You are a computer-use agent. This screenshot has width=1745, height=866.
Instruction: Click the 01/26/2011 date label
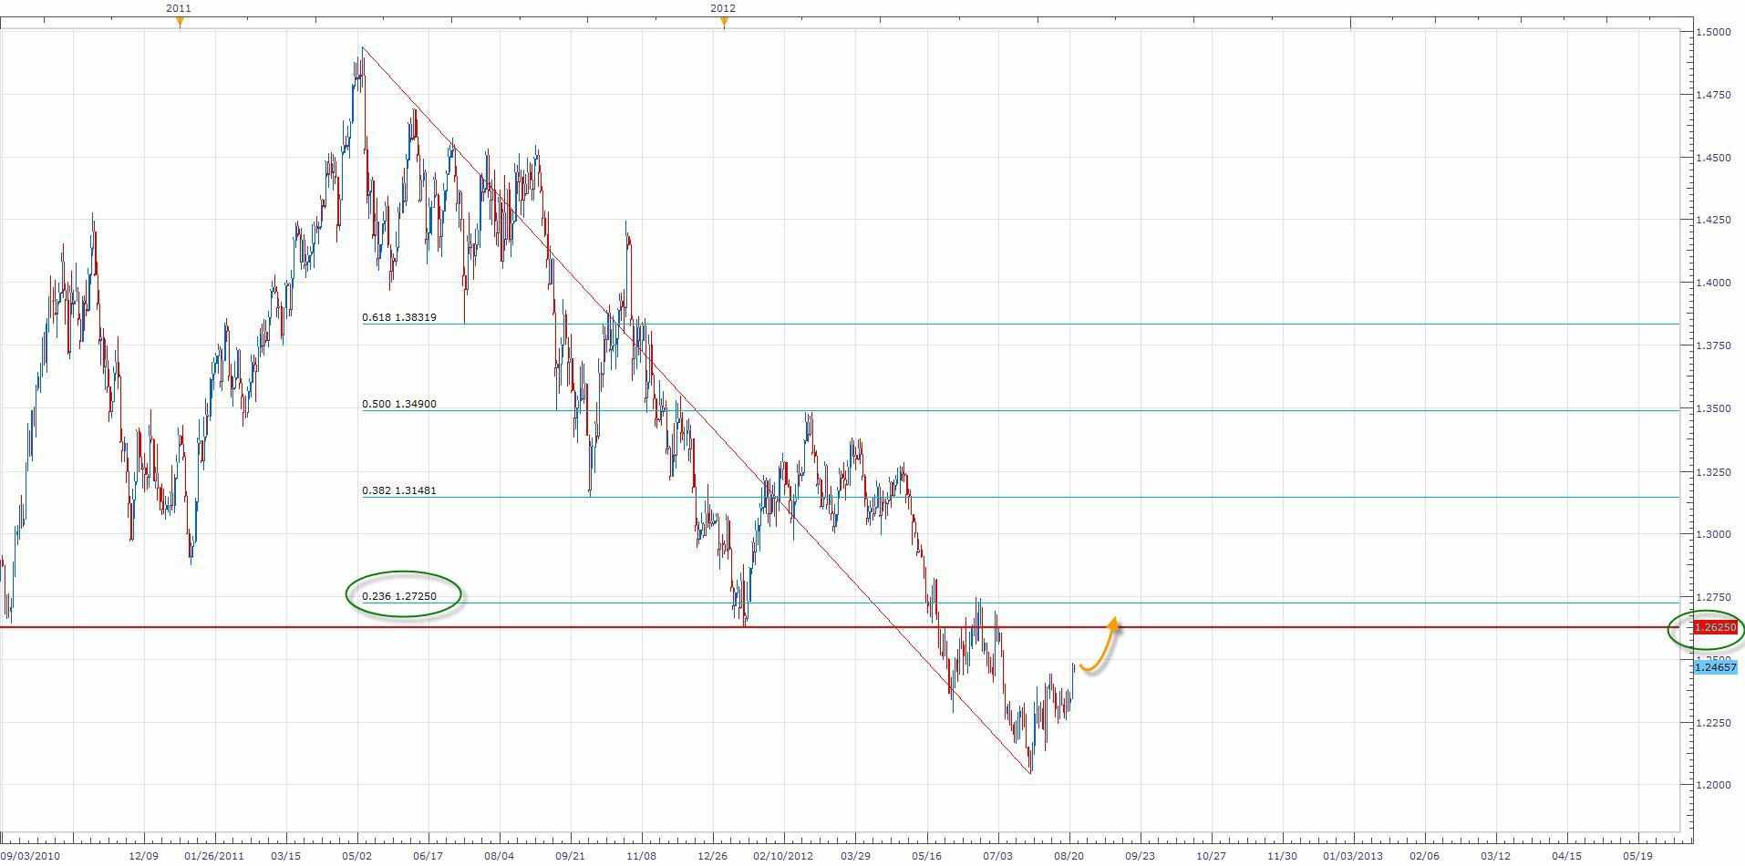214,856
